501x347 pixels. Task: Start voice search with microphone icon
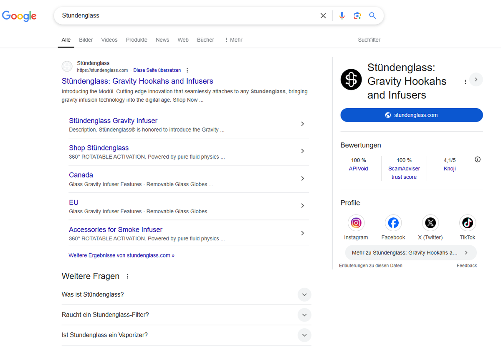(342, 16)
